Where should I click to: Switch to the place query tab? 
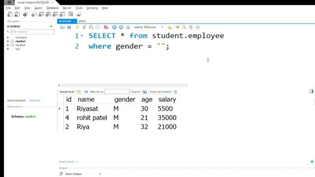point(82,21)
